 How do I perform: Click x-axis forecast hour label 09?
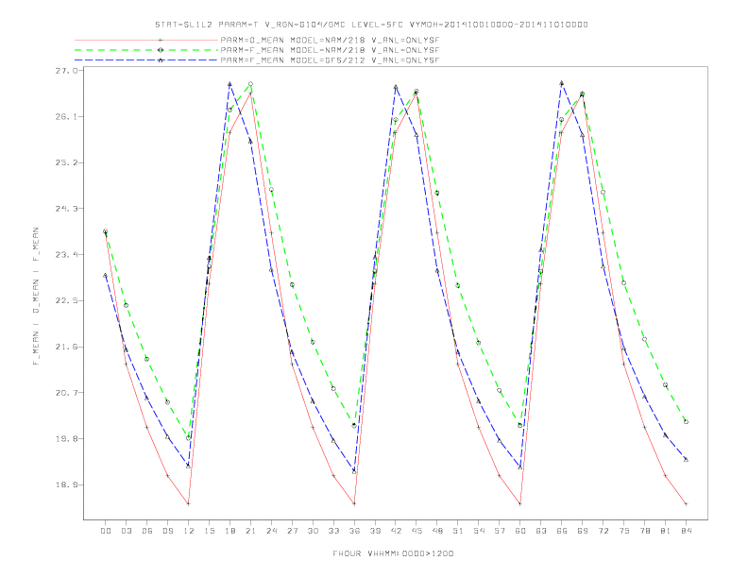click(x=167, y=531)
